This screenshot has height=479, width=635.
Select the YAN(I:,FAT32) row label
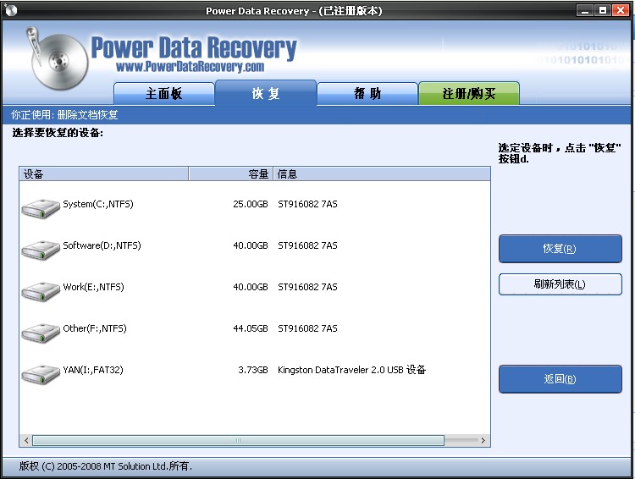93,370
